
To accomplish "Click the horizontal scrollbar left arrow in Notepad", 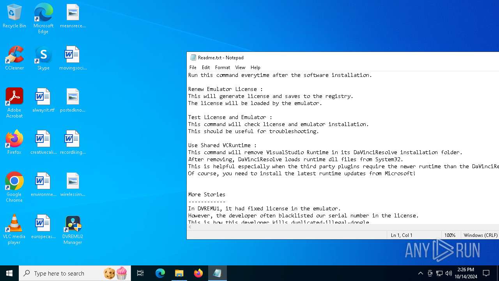I will 190,227.
